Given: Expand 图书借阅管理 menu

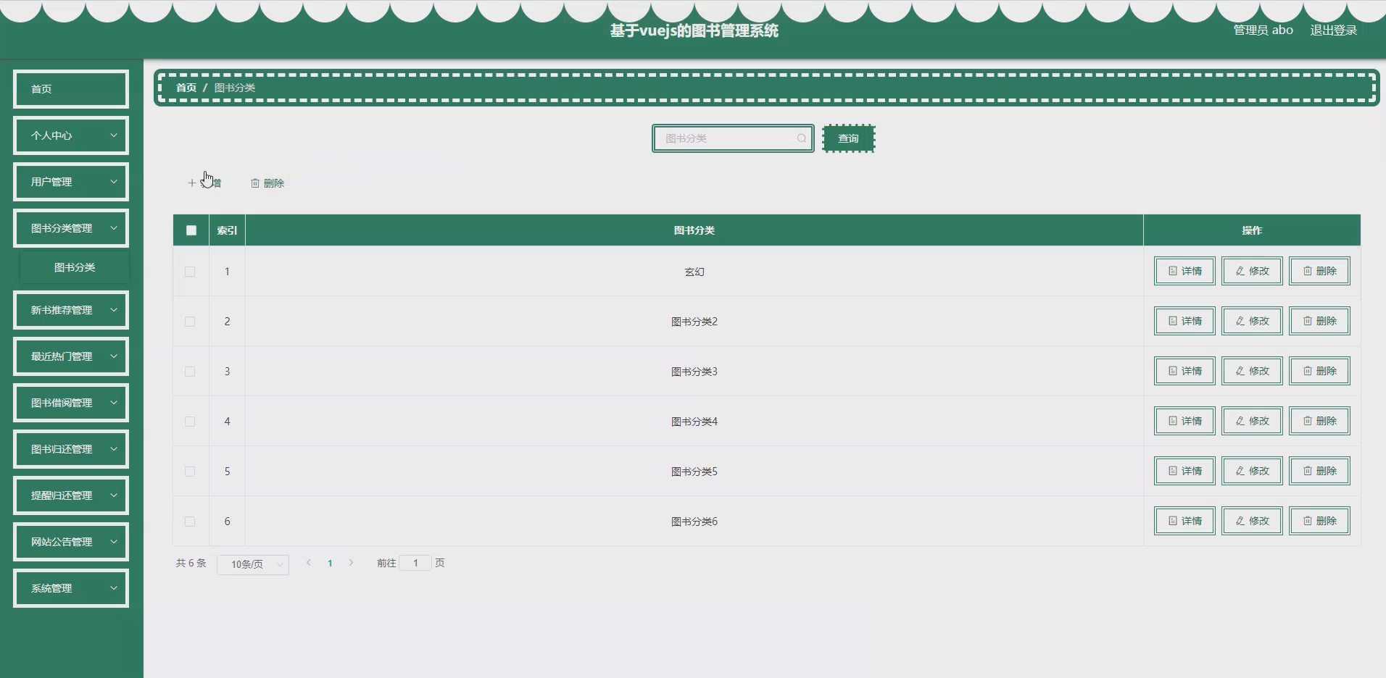Looking at the screenshot, I should point(71,403).
